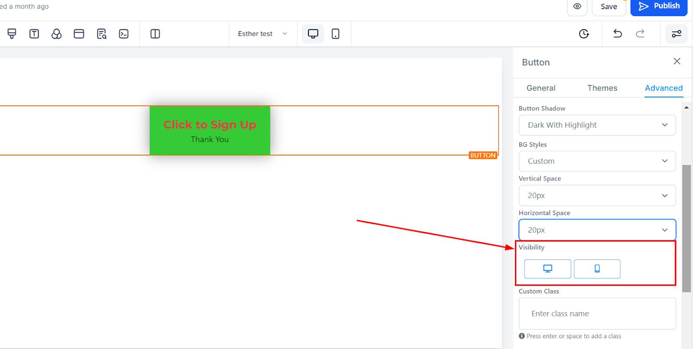
Task: Click the 'Thank You' sub-text
Action: (210, 139)
